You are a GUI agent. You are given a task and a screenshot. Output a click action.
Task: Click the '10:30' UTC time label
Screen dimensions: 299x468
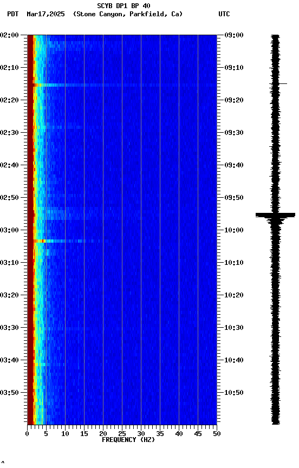click(234, 328)
